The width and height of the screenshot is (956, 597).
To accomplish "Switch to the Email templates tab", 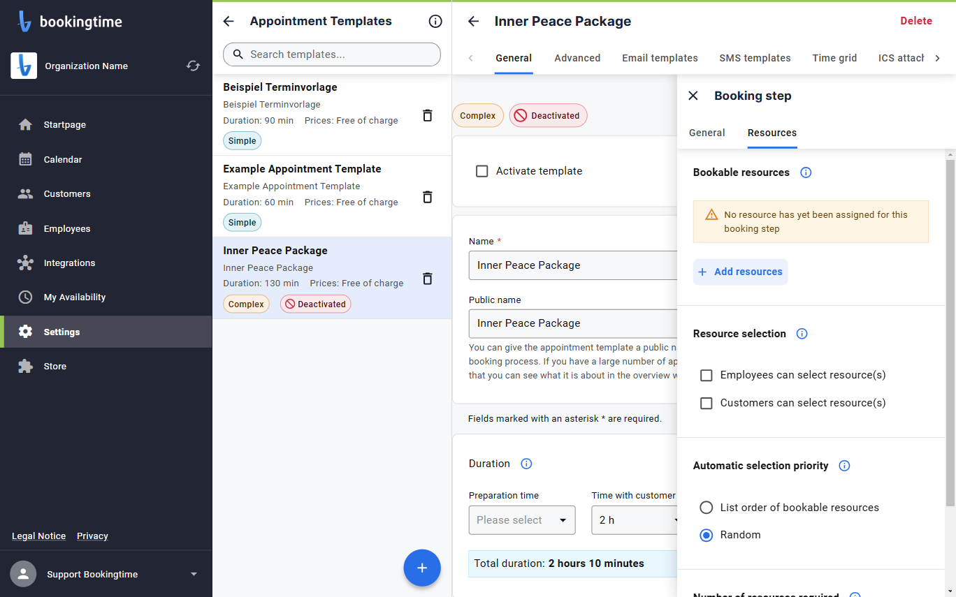I will (660, 58).
